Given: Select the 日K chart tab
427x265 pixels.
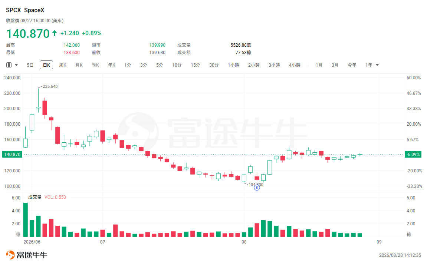Looking at the screenshot, I should (46, 65).
